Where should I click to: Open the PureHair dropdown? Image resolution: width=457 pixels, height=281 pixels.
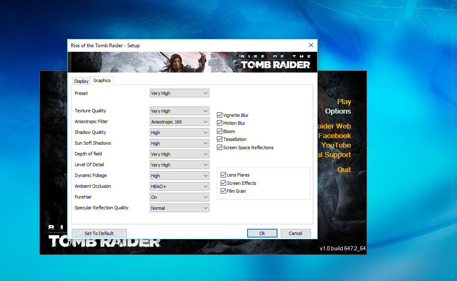point(179,197)
